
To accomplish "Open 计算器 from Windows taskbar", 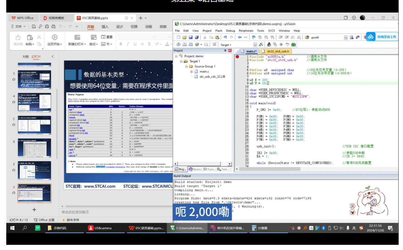I will tap(260, 228).
